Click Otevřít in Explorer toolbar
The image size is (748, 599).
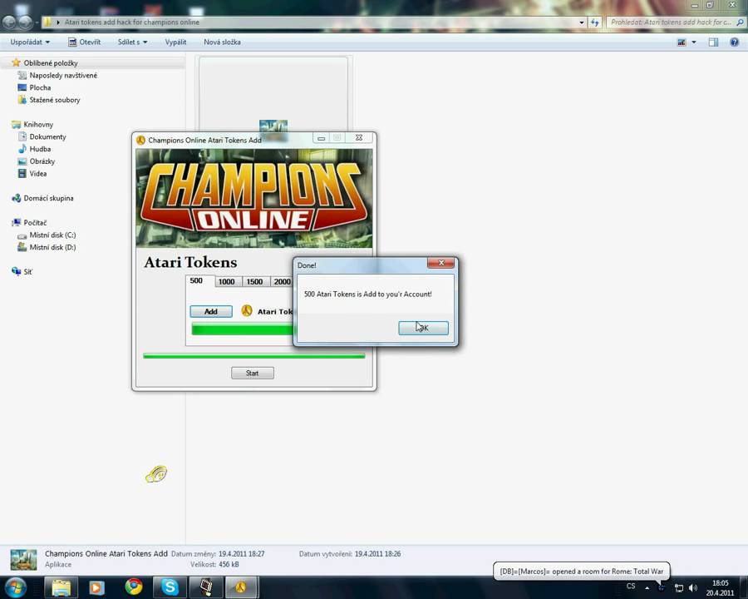click(x=85, y=42)
